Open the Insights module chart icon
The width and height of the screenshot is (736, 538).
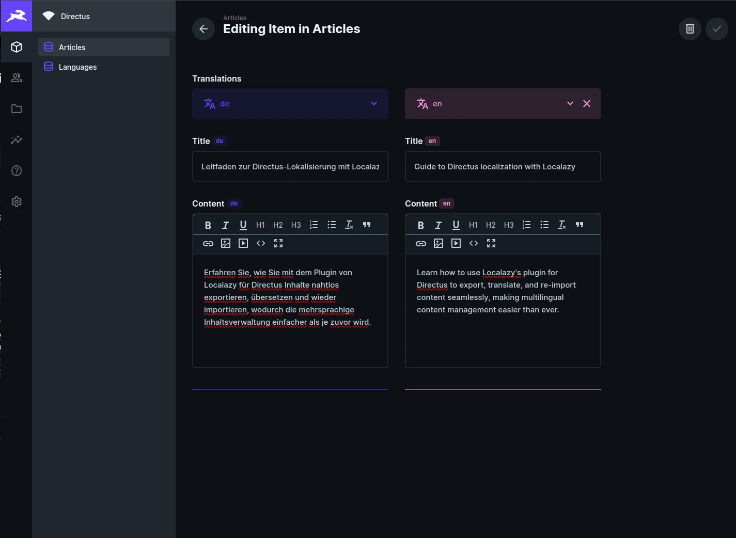17,140
